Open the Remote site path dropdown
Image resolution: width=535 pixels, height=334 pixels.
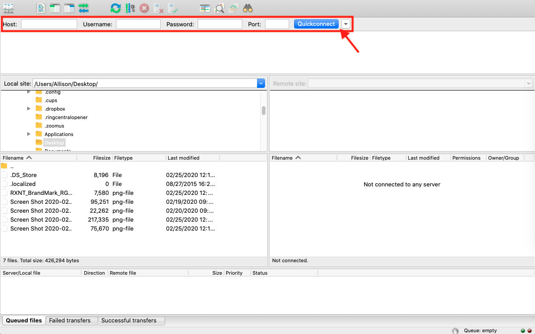pyautogui.click(x=528, y=83)
